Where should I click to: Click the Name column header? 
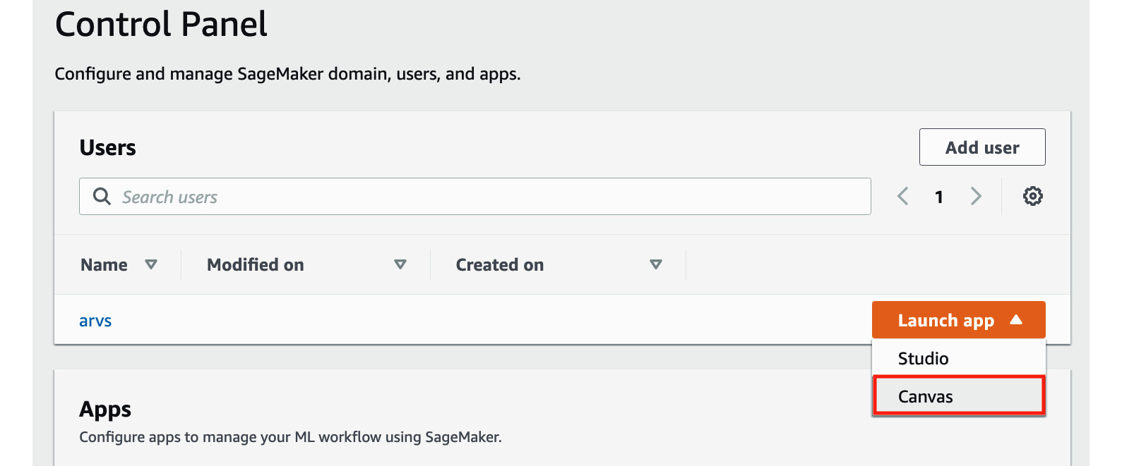(x=104, y=265)
